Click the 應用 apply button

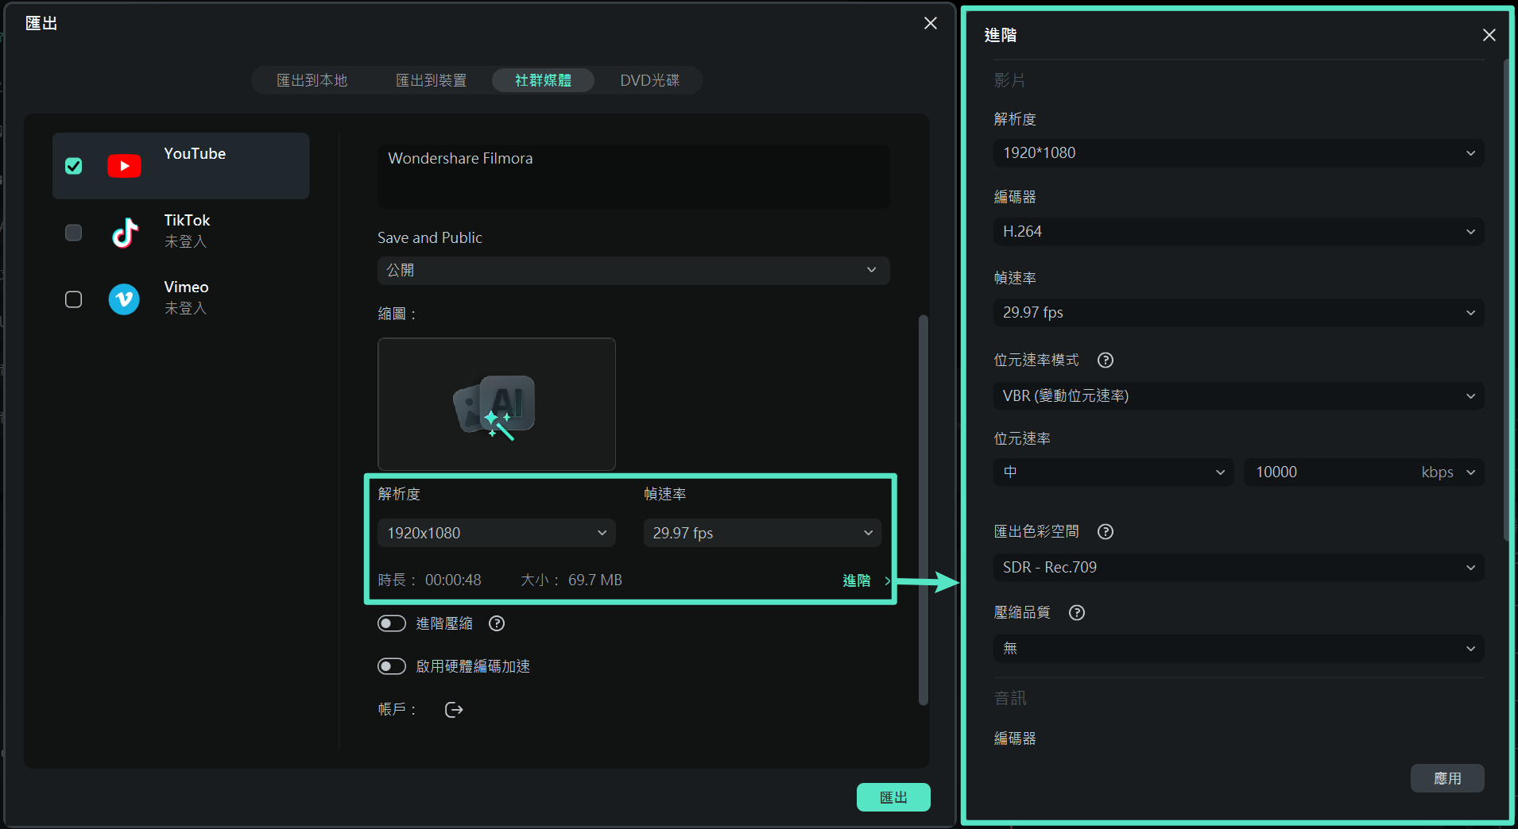[1447, 778]
